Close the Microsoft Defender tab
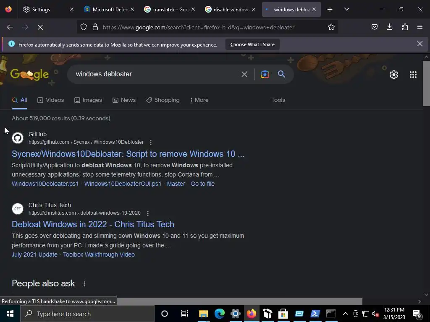 click(132, 9)
